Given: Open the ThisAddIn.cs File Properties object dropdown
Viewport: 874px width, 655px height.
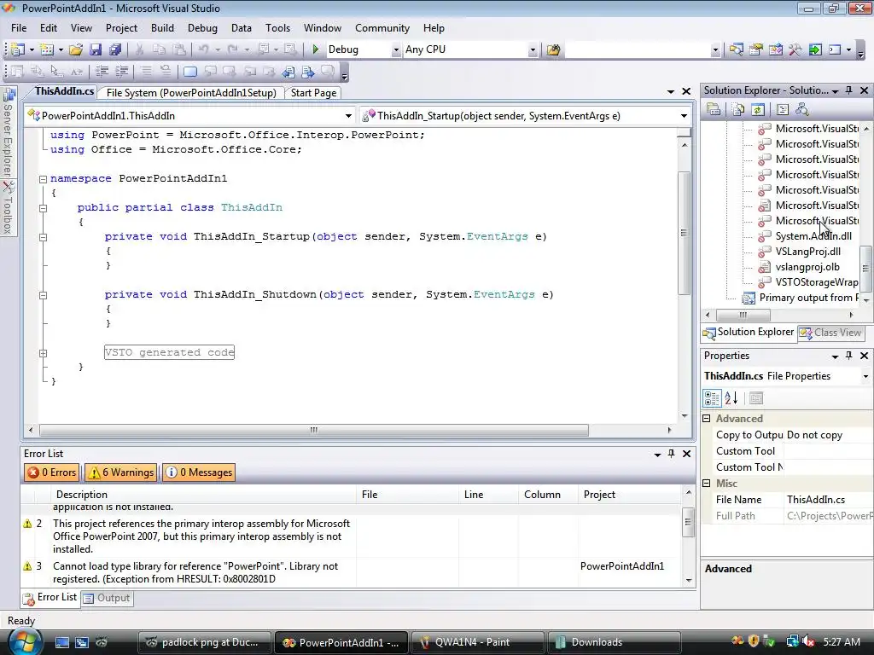Looking at the screenshot, I should click(x=865, y=376).
